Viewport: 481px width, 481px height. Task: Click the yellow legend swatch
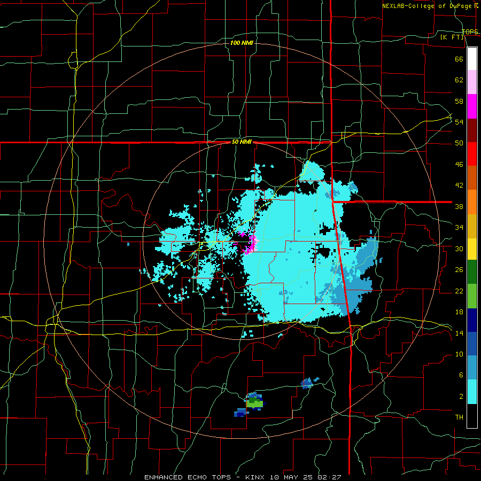coord(472,249)
